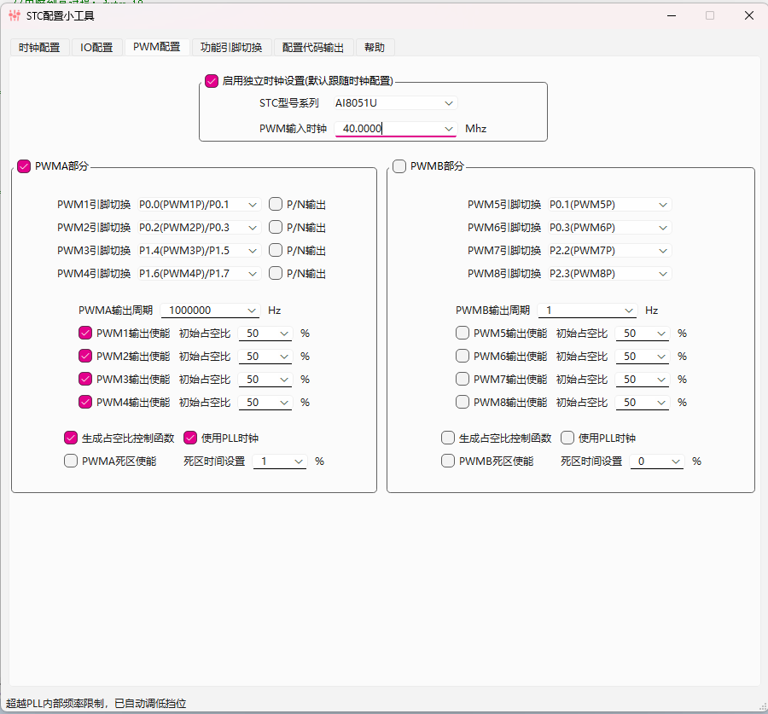Switch to the 时钟配置 tab
Image resolution: width=768 pixels, height=714 pixels.
[39, 48]
